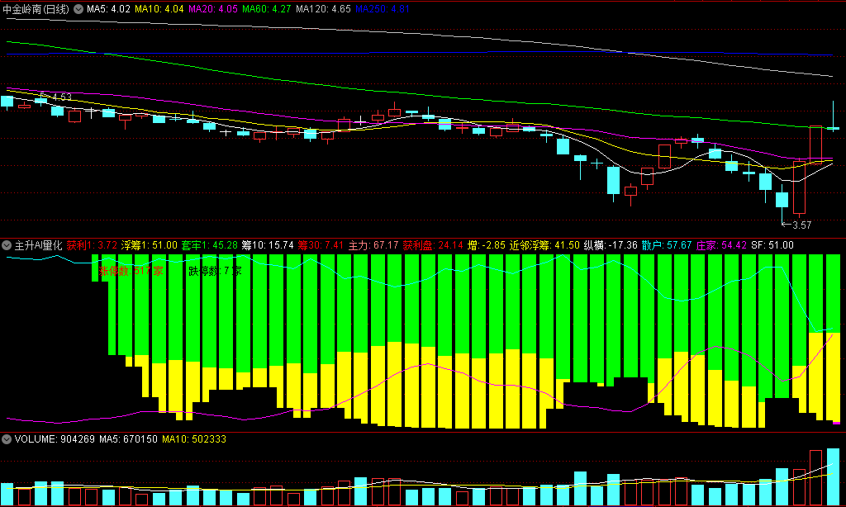846x507 pixels.
Task: Select the MA10: 4.04 price average label
Action: pyautogui.click(x=159, y=9)
